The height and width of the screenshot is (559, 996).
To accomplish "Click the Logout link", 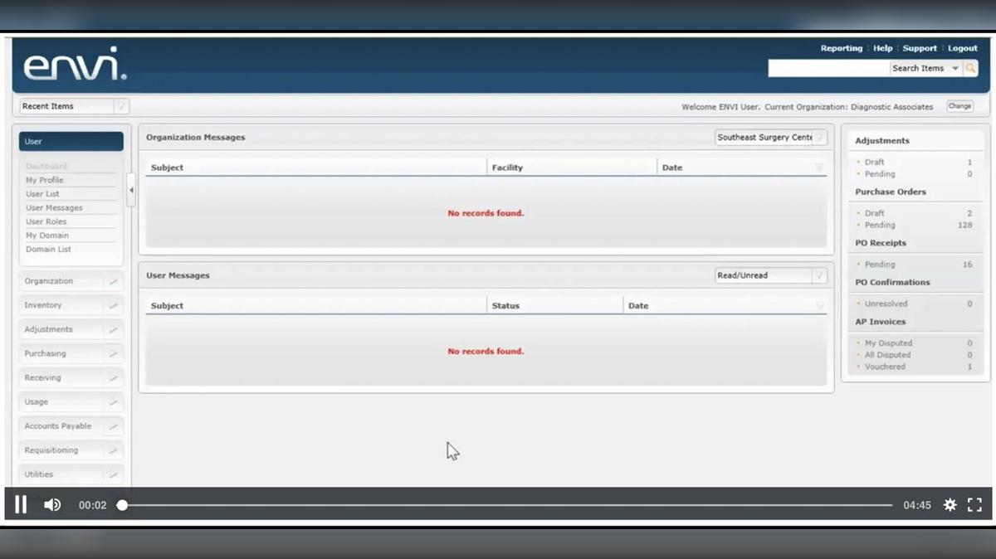I will [x=963, y=48].
